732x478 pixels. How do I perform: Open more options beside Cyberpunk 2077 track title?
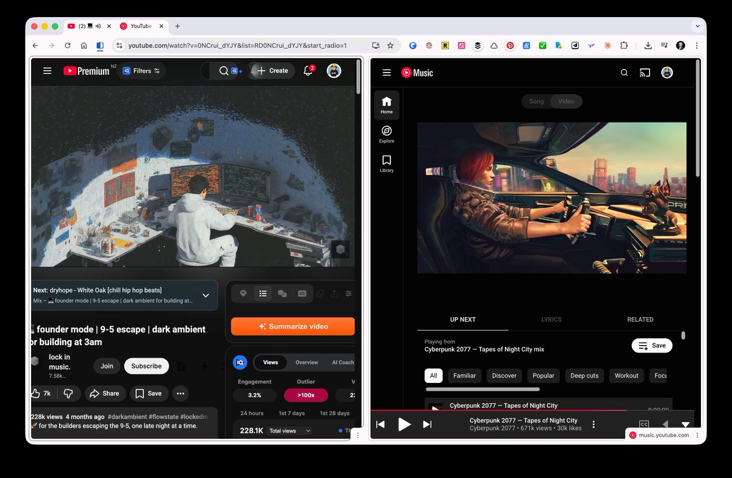point(594,424)
